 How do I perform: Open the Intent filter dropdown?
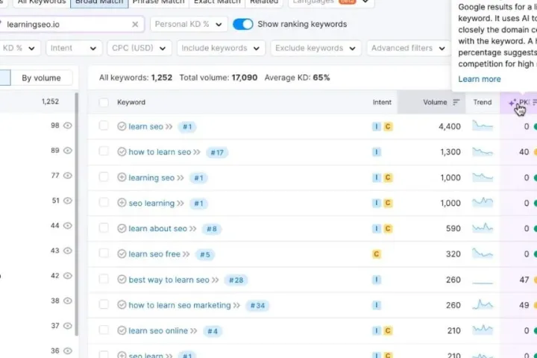tap(74, 48)
